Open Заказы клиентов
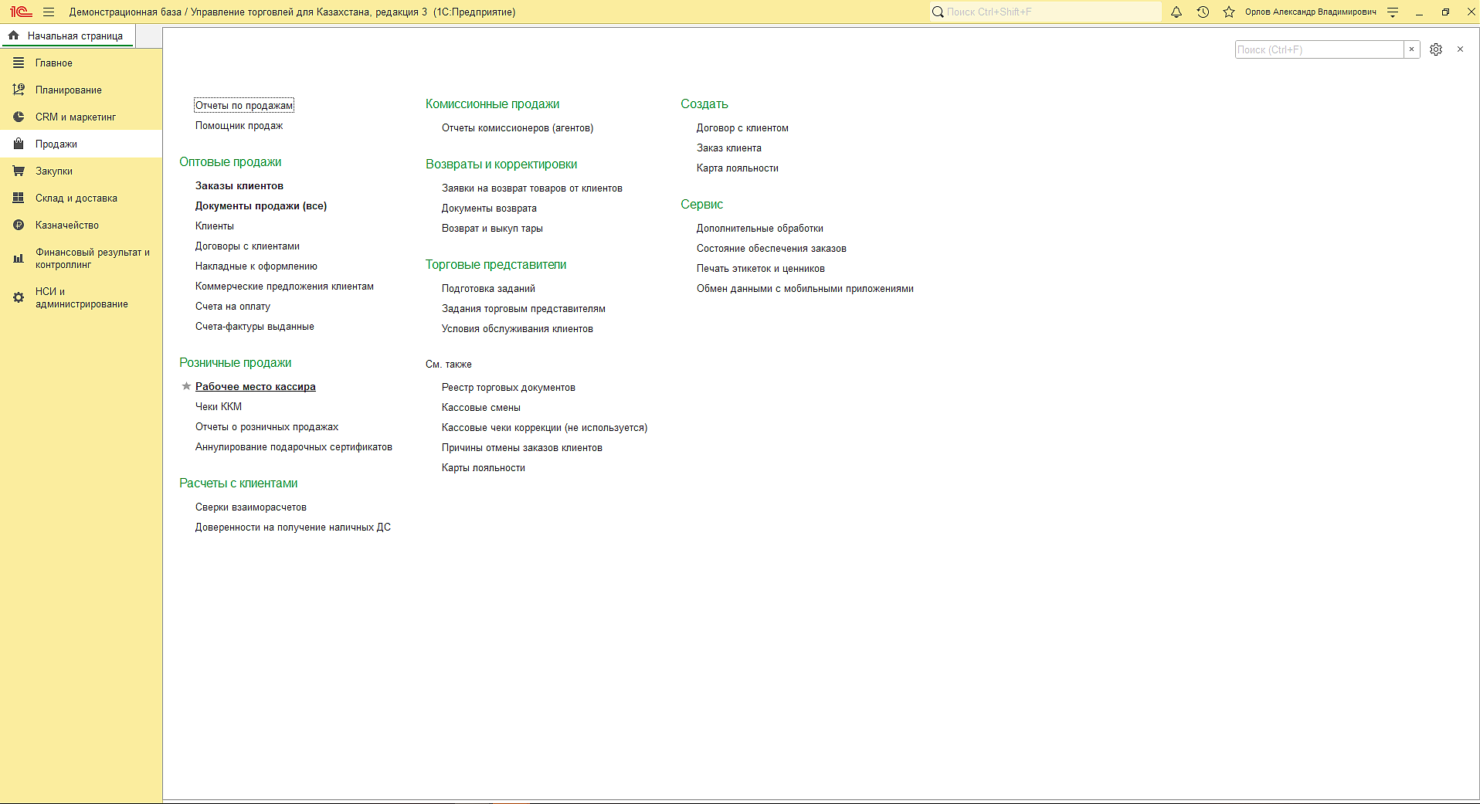This screenshot has height=804, width=1480. tap(239, 185)
